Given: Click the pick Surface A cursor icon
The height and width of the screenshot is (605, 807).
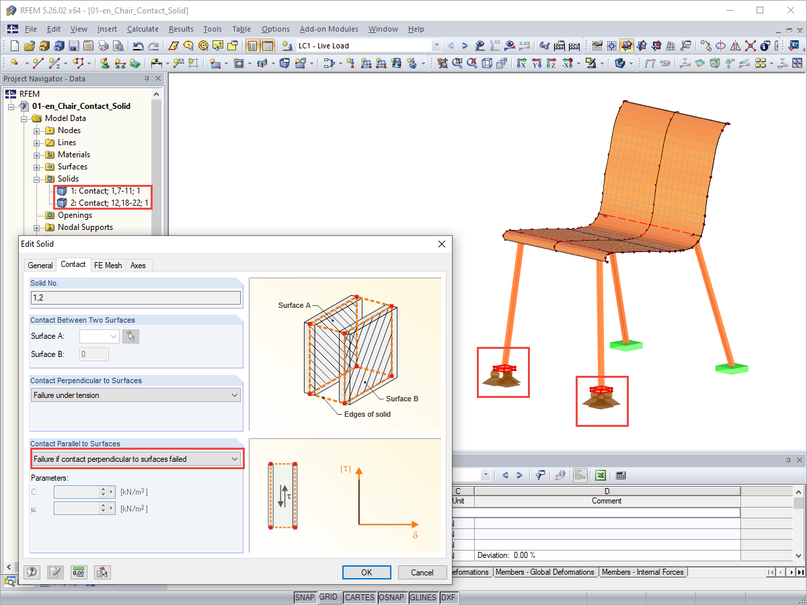Looking at the screenshot, I should pos(131,336).
